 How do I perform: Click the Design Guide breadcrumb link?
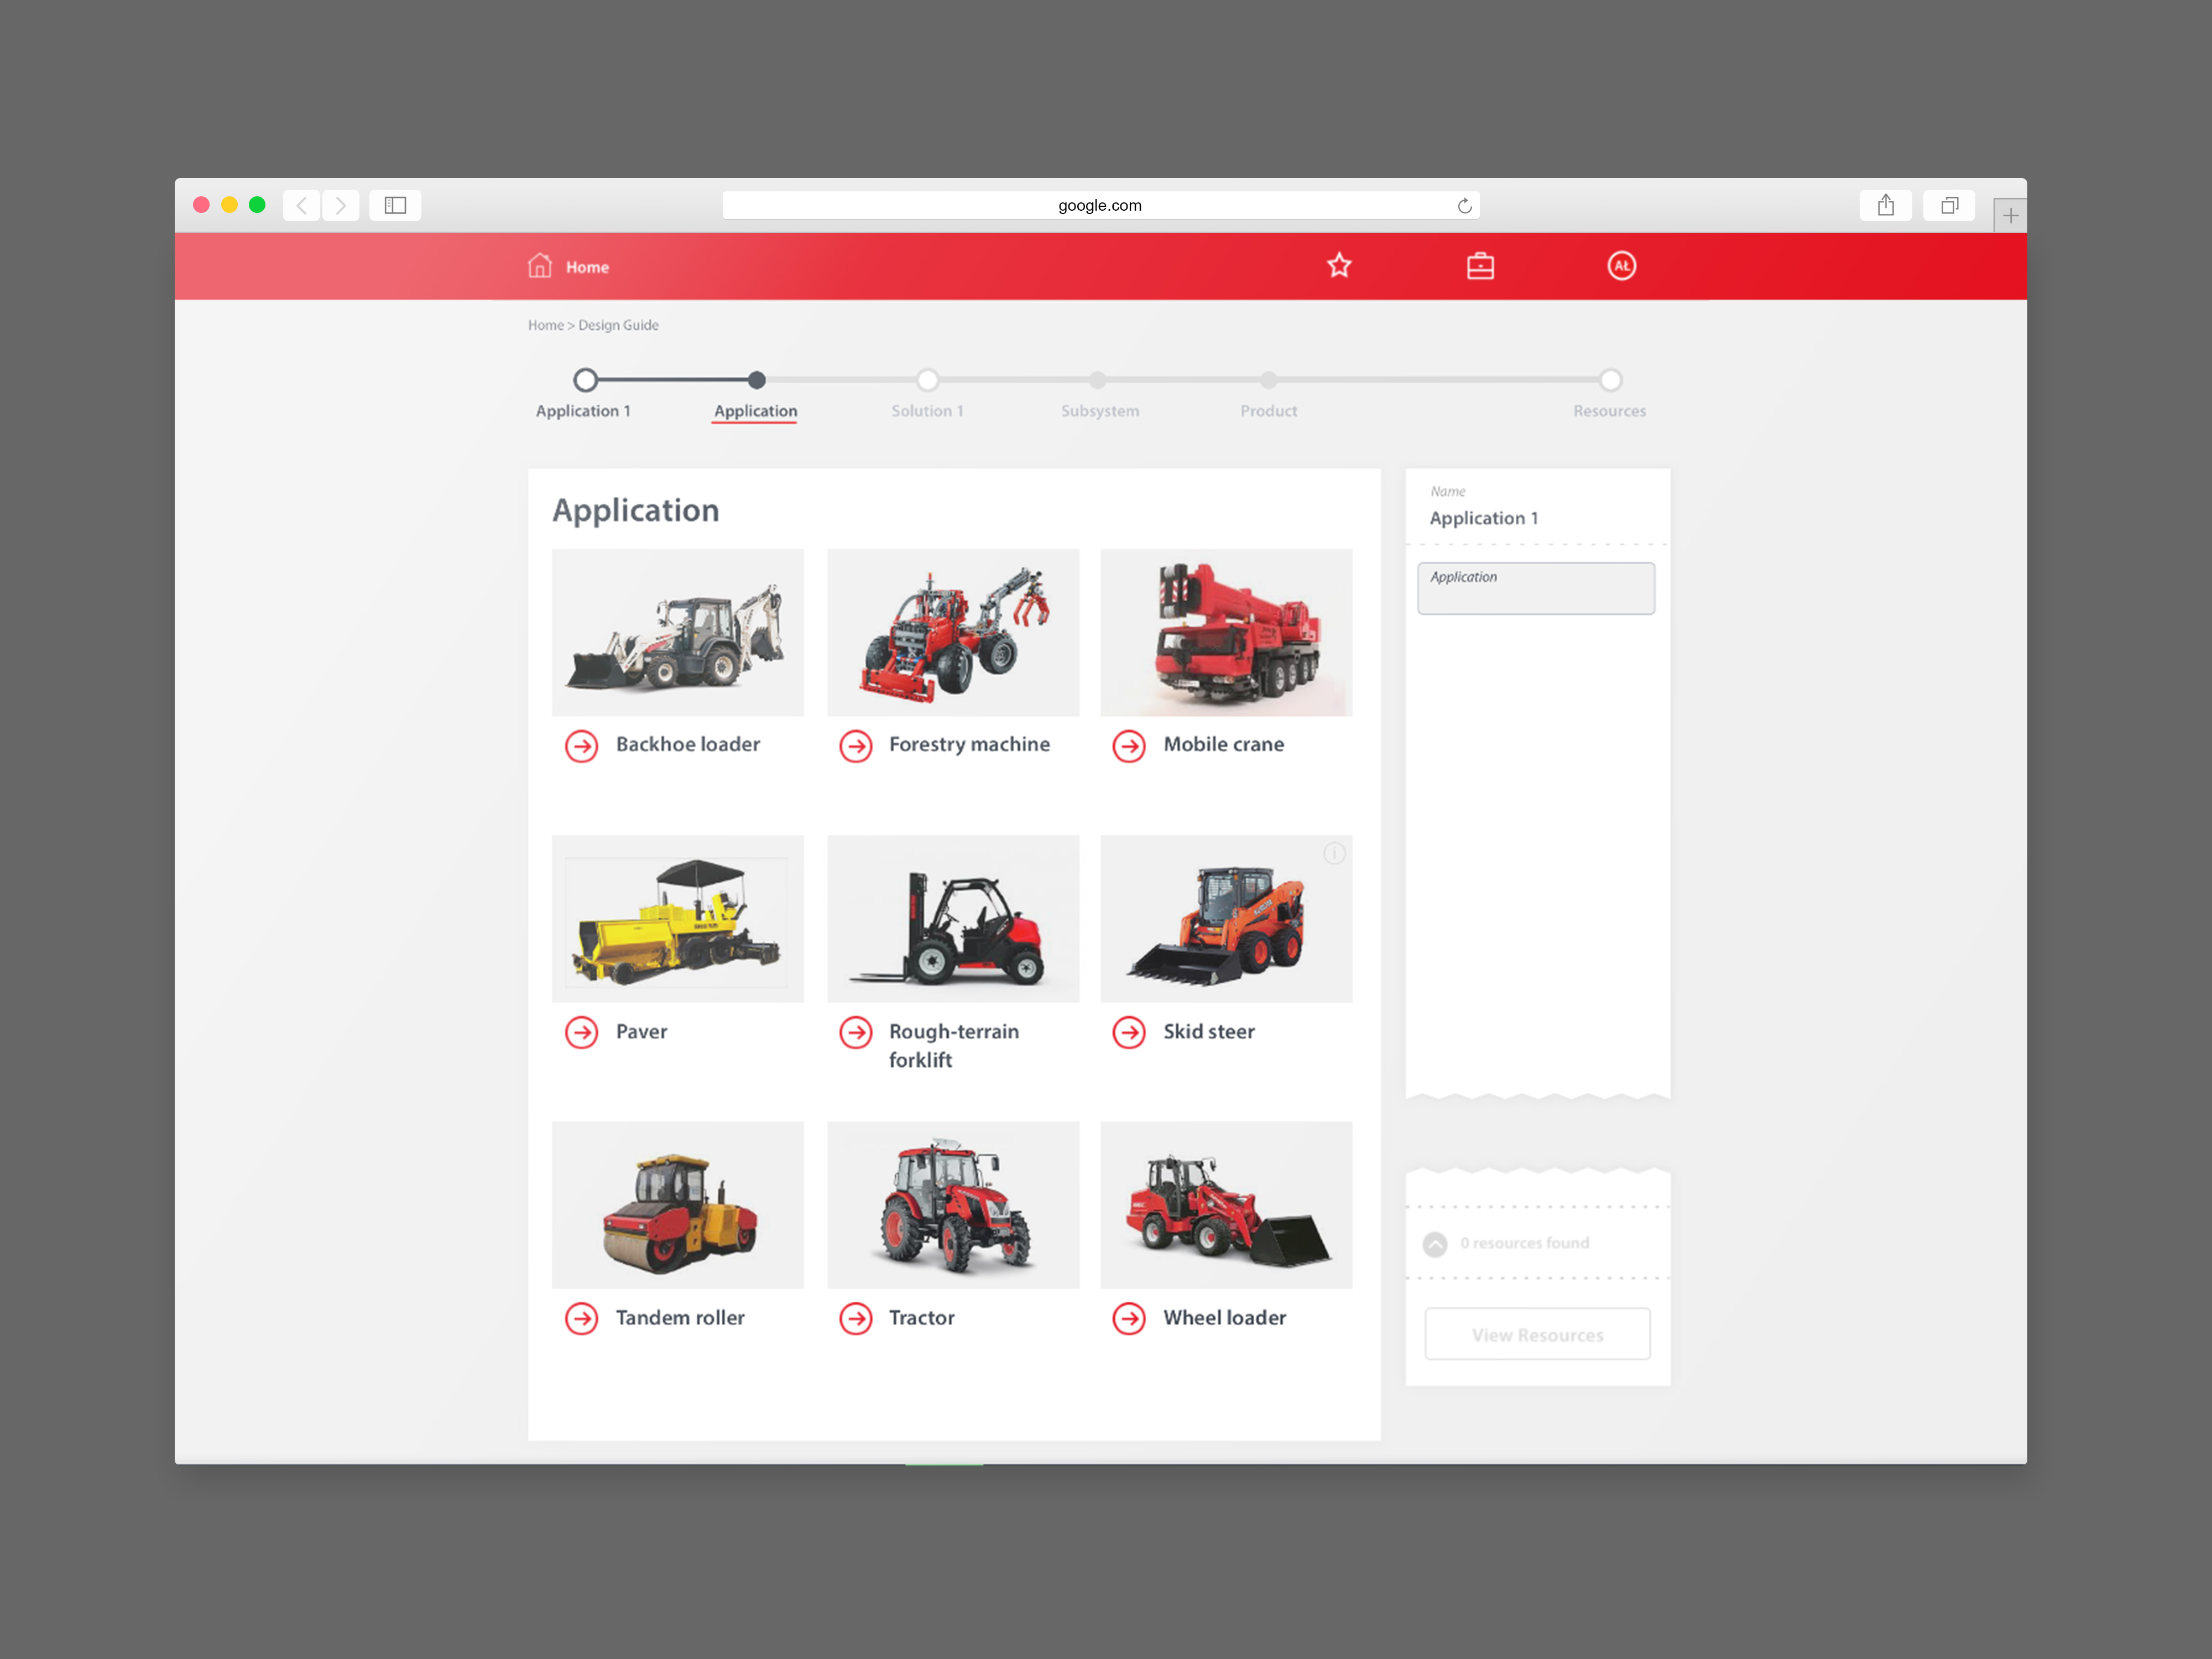pos(618,325)
